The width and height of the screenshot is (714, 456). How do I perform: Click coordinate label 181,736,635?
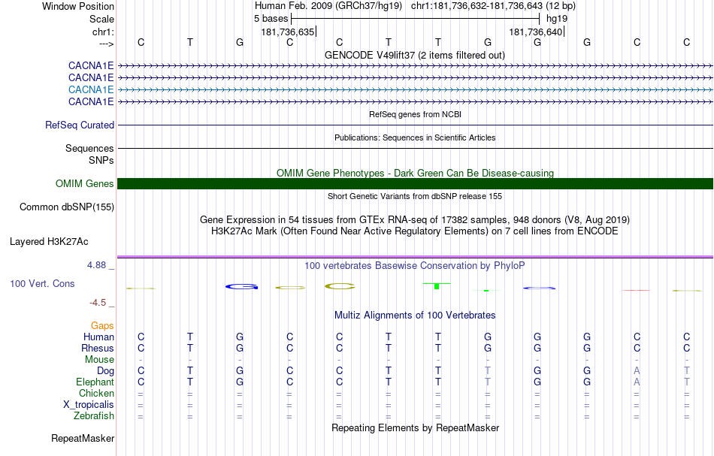coord(288,32)
